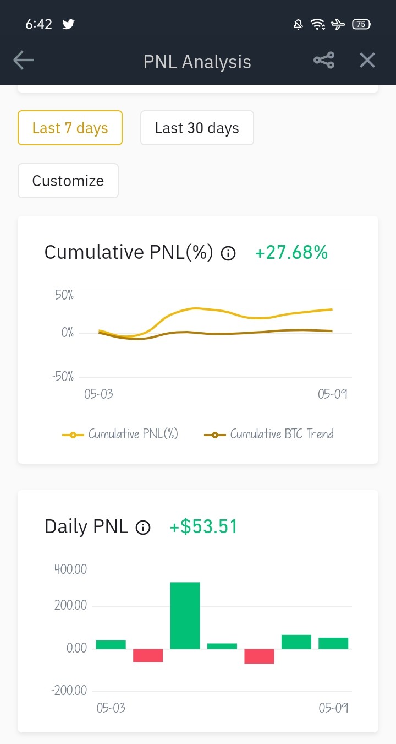Screen dimensions: 396x744
Task: Tap info icon beside Daily PNL
Action: (x=143, y=528)
